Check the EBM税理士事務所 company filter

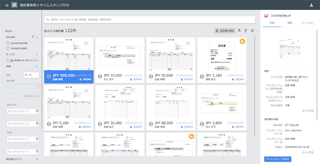click(x=8, y=48)
